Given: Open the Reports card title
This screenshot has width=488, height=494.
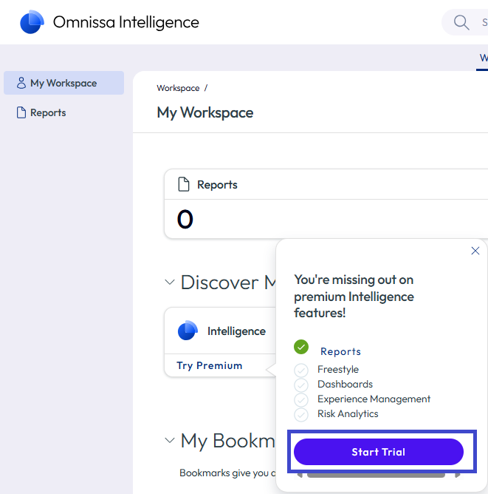Looking at the screenshot, I should click(x=217, y=185).
